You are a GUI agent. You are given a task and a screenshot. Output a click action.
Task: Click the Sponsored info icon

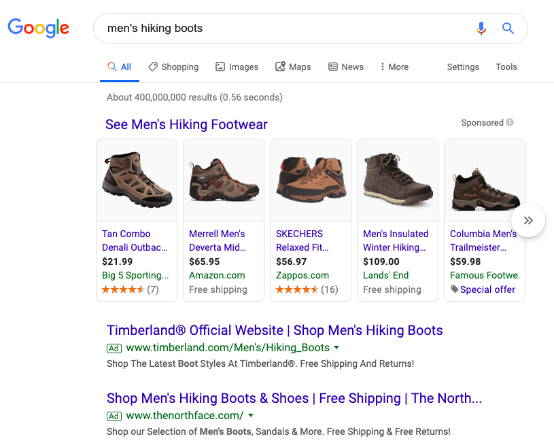click(x=510, y=122)
